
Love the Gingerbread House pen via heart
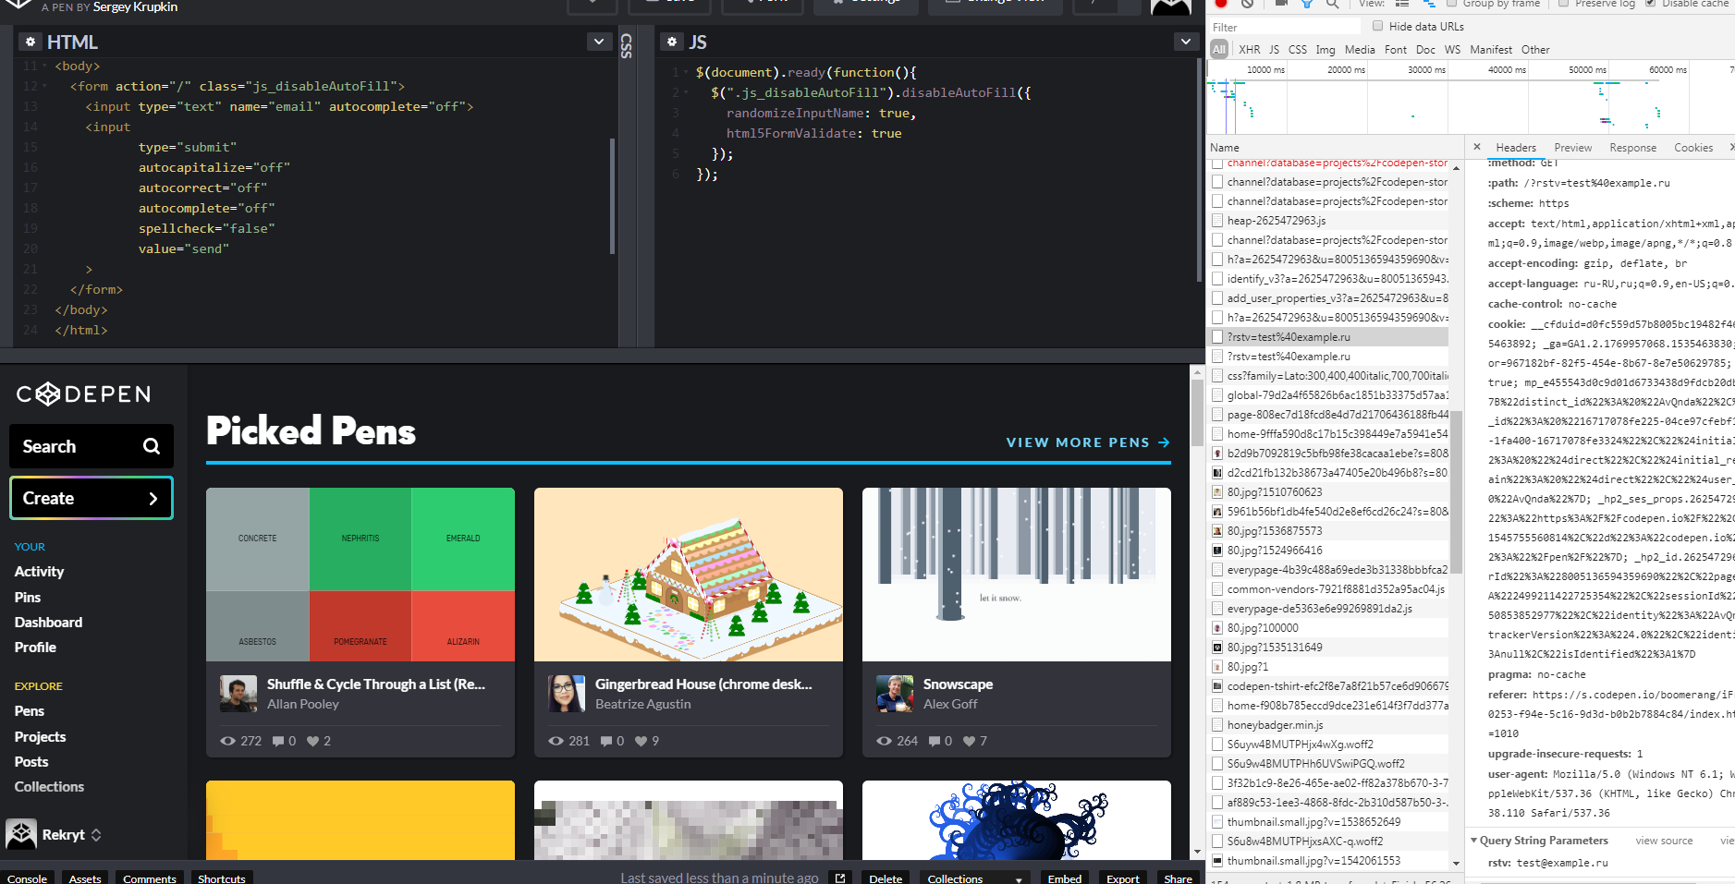tap(641, 741)
